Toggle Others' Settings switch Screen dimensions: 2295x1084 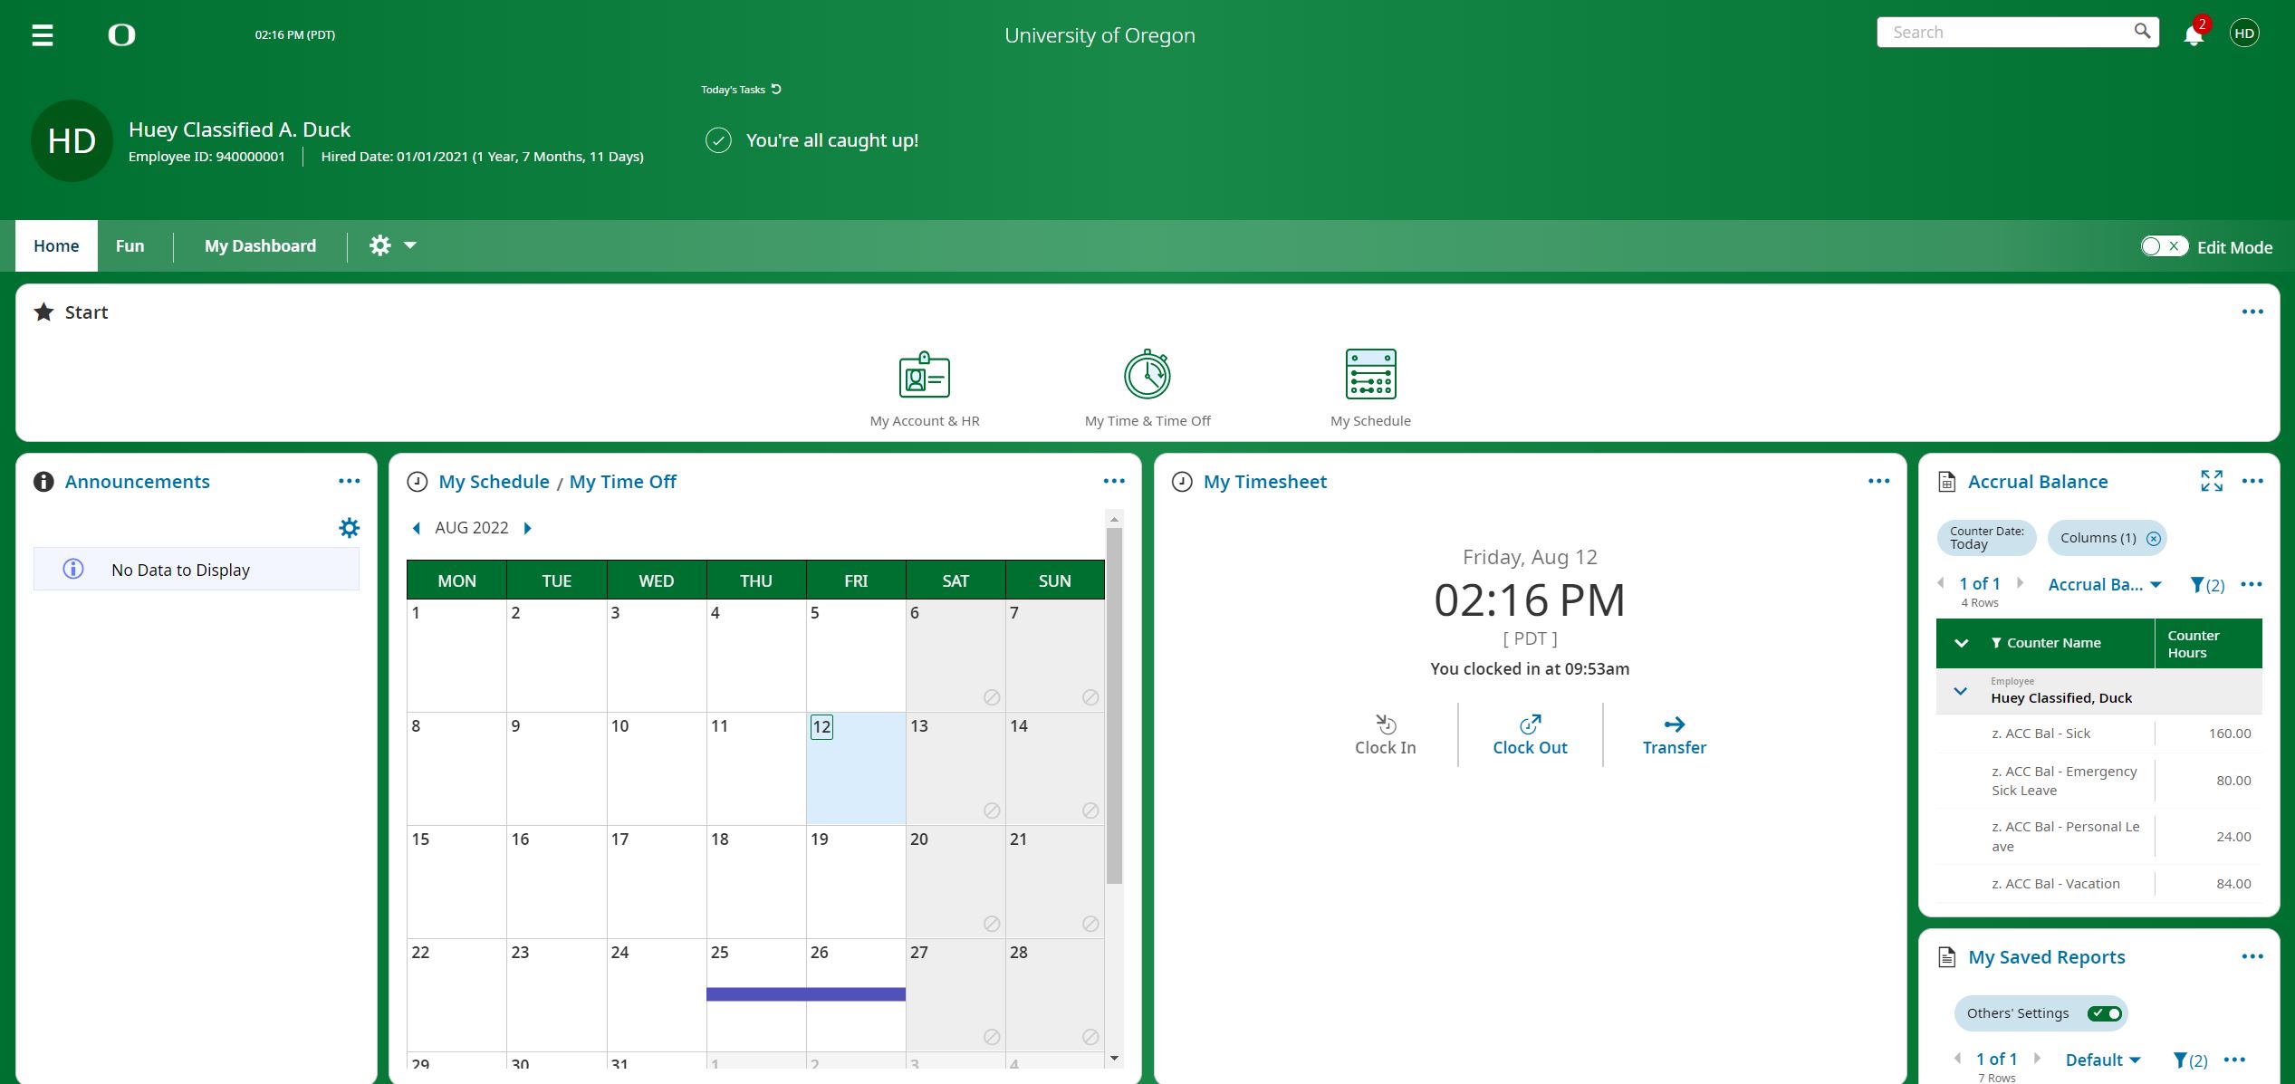point(2104,1013)
